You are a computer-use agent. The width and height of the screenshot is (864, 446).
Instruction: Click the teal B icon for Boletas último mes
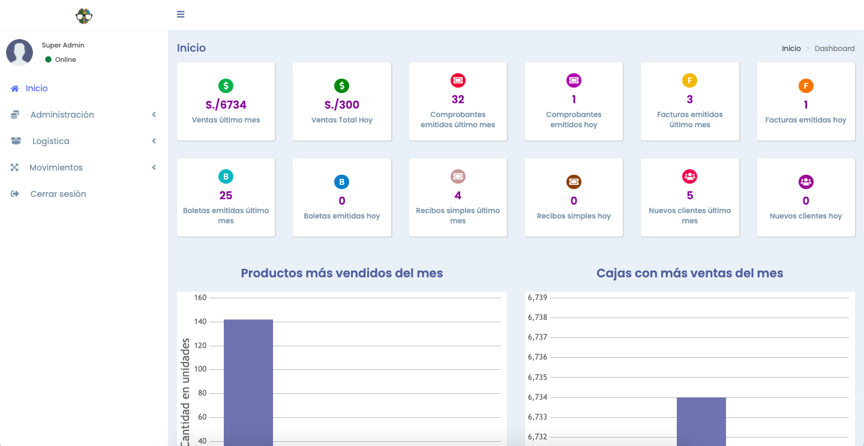tap(226, 176)
